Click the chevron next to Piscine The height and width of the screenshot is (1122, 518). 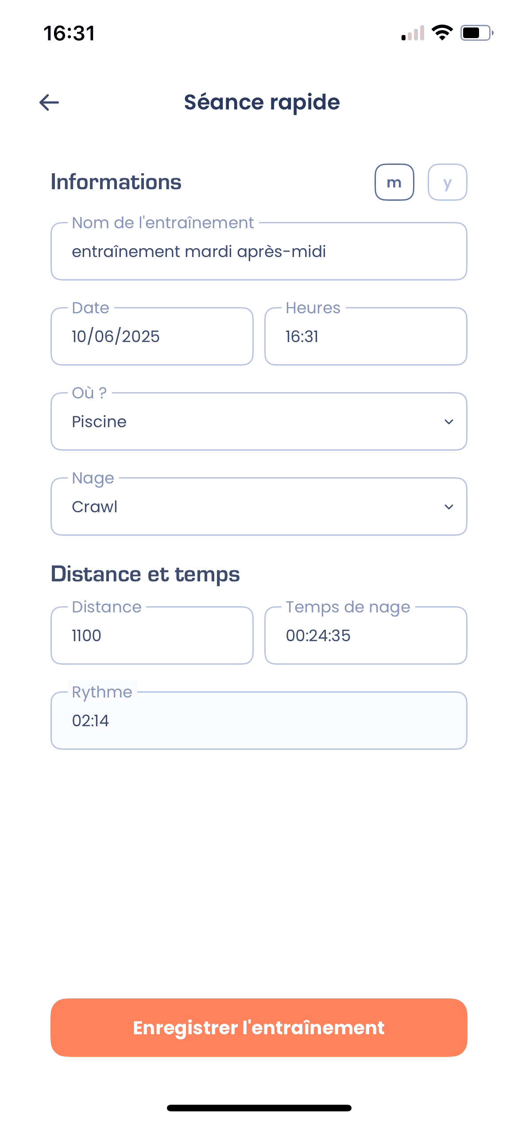tap(448, 422)
